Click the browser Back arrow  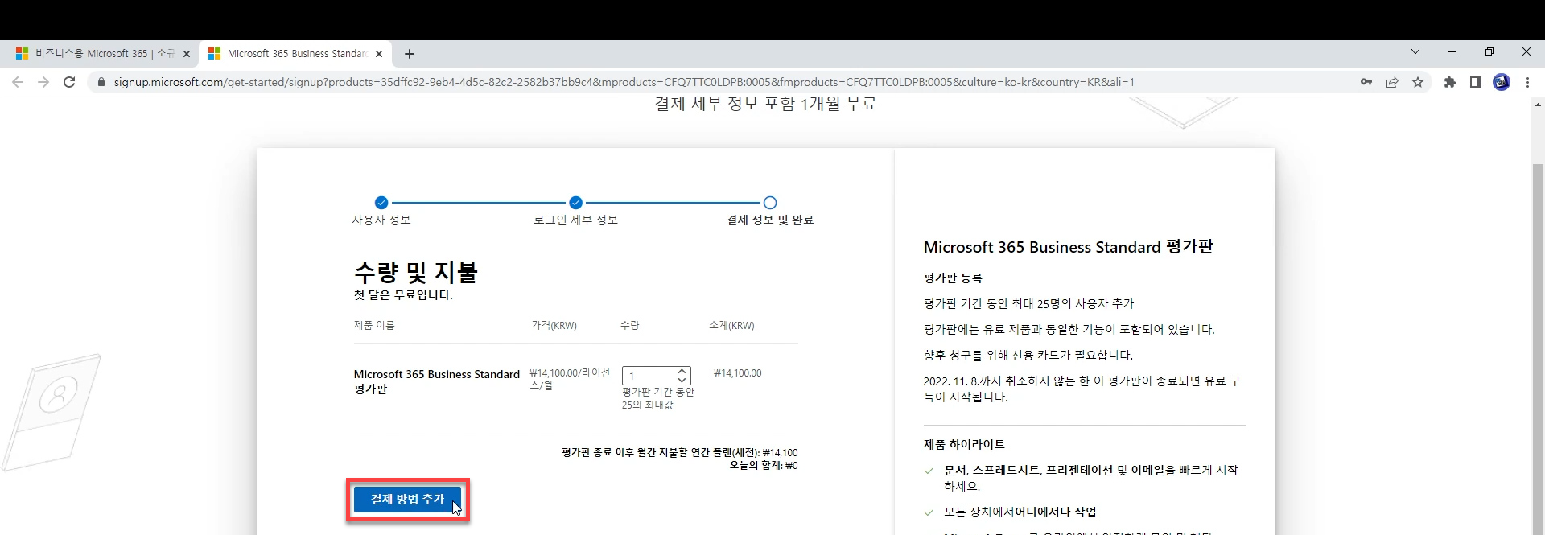coord(18,82)
